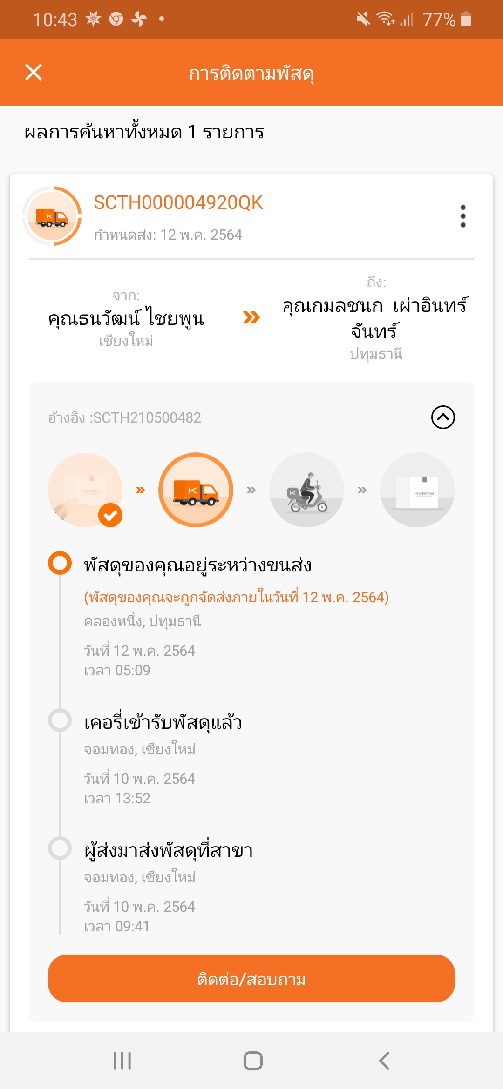Screen dimensions: 503x1089
Task: Select the เคอรี่เข้ารับพัสดุแล้ว timeline marker
Action: click(60, 720)
